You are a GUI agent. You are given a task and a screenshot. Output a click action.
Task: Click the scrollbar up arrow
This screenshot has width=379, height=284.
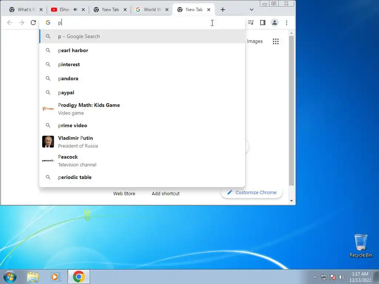(292, 33)
